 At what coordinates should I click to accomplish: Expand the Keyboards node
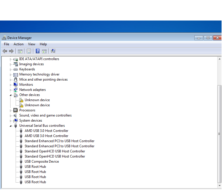coord(11,70)
